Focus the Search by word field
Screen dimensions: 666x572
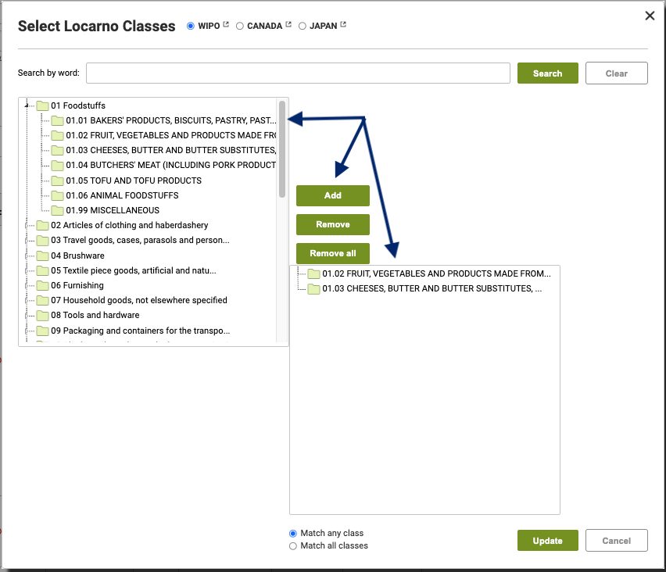coord(298,73)
